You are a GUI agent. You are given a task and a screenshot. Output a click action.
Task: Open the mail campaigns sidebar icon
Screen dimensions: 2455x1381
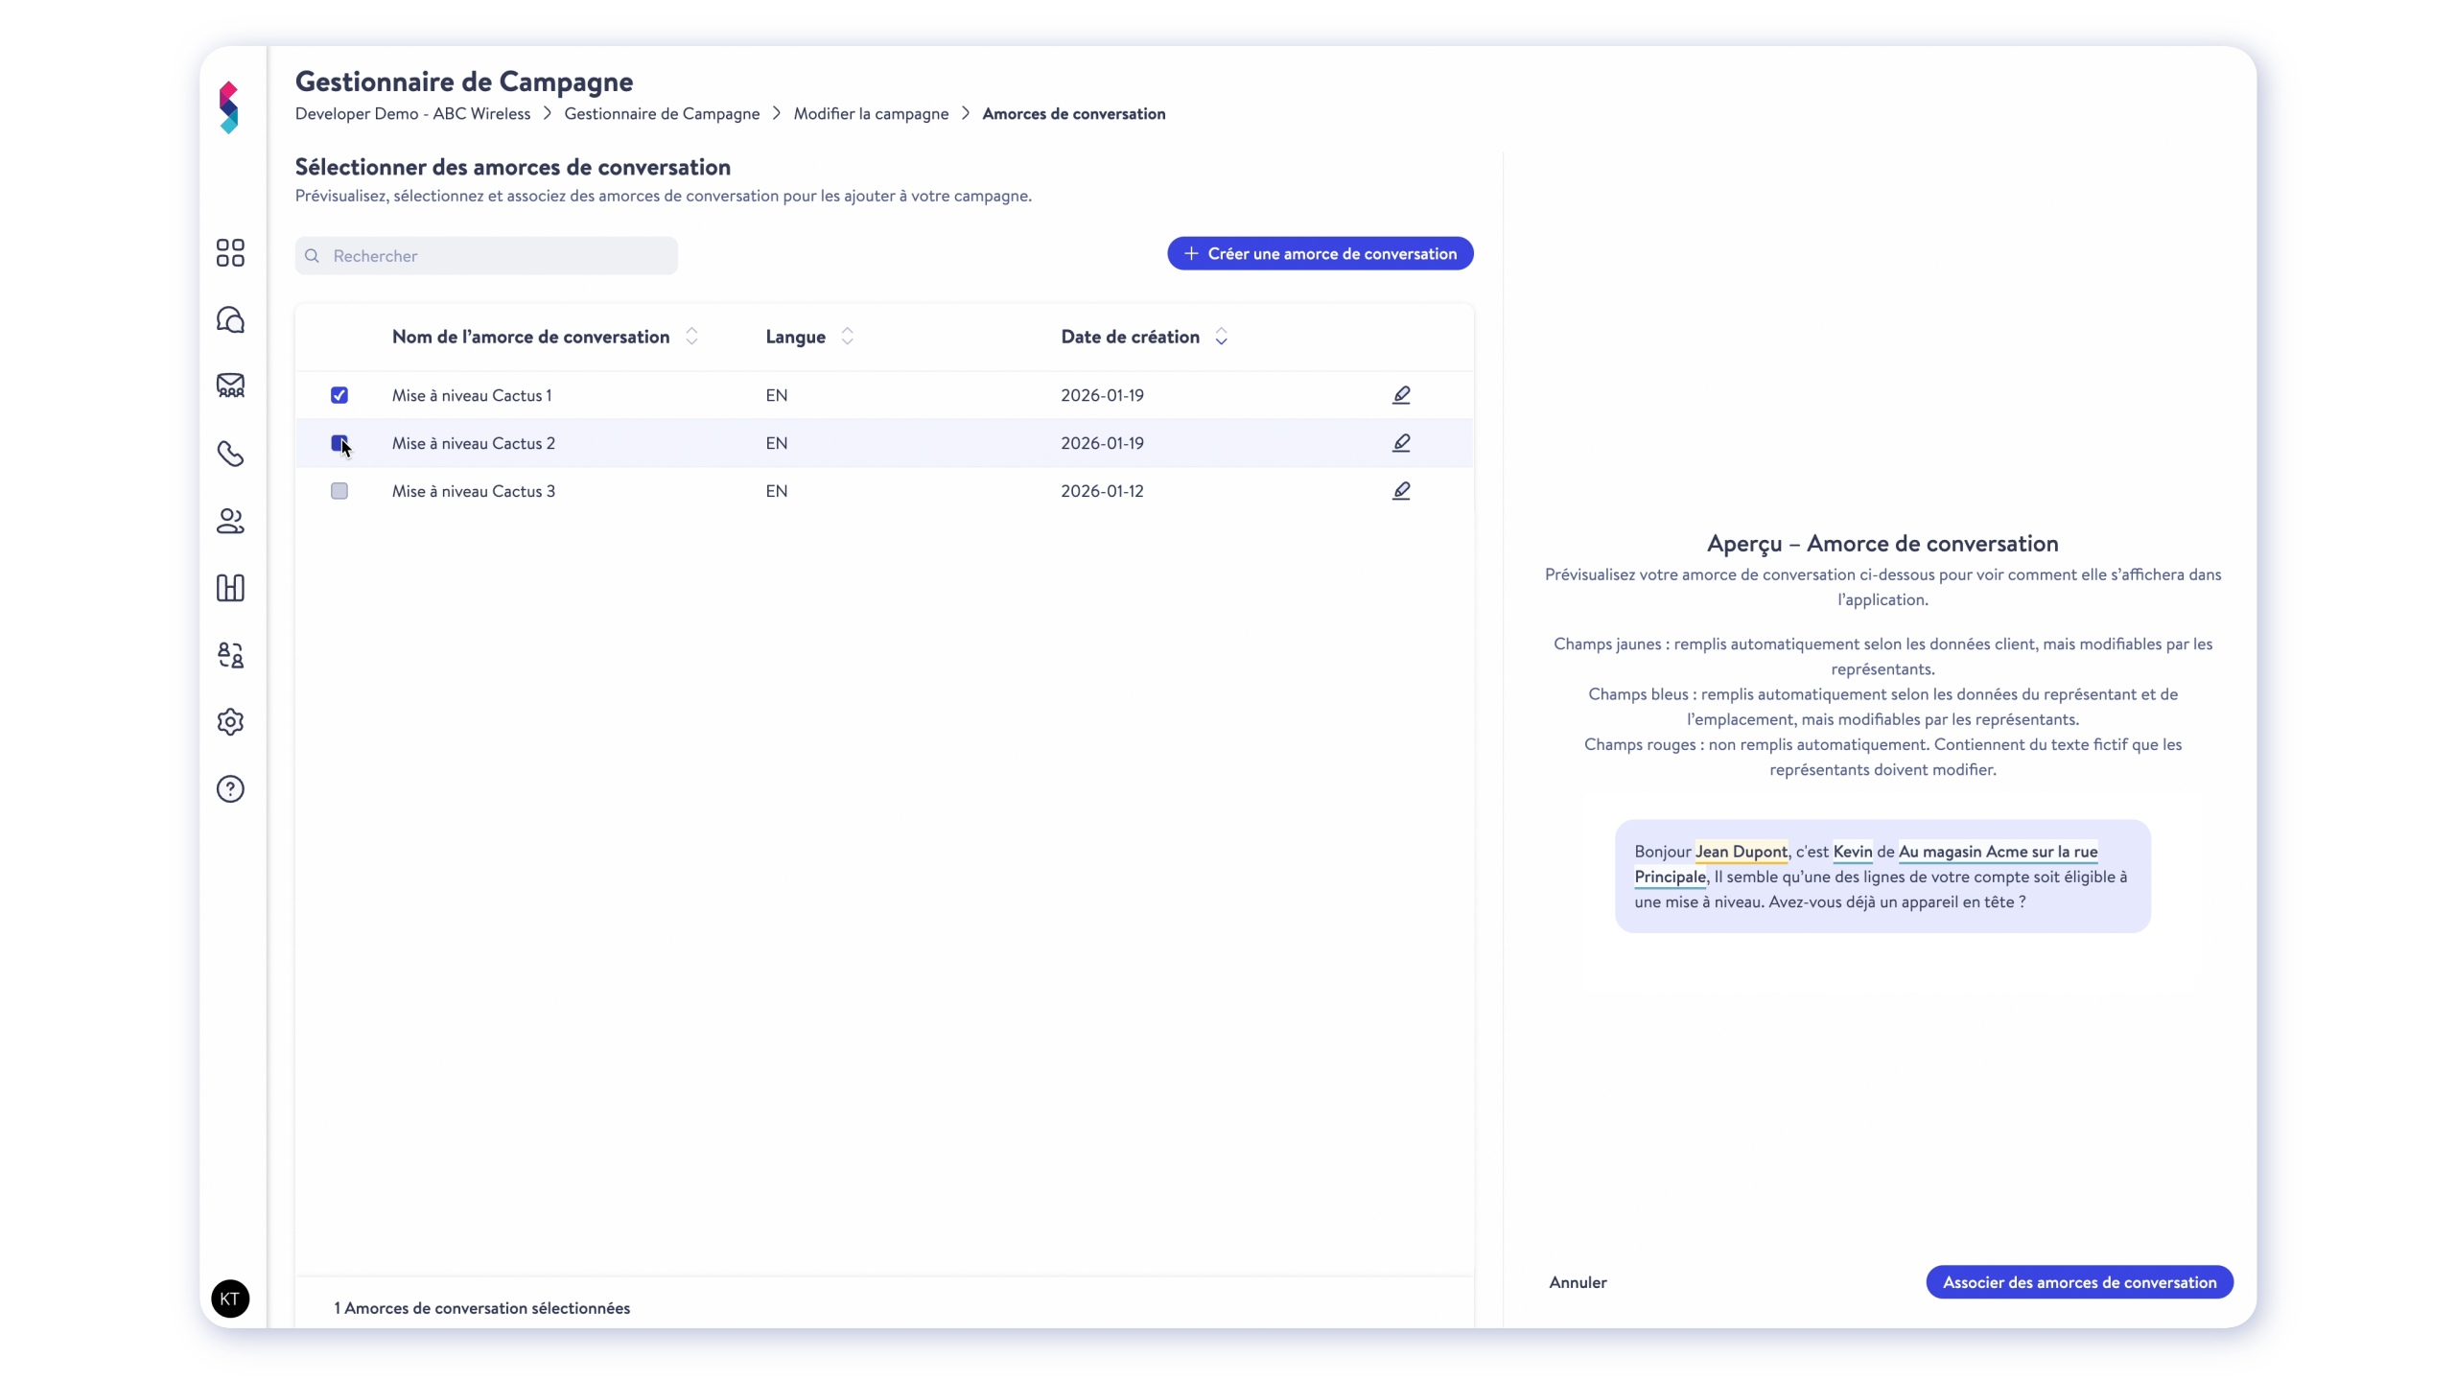tap(230, 386)
